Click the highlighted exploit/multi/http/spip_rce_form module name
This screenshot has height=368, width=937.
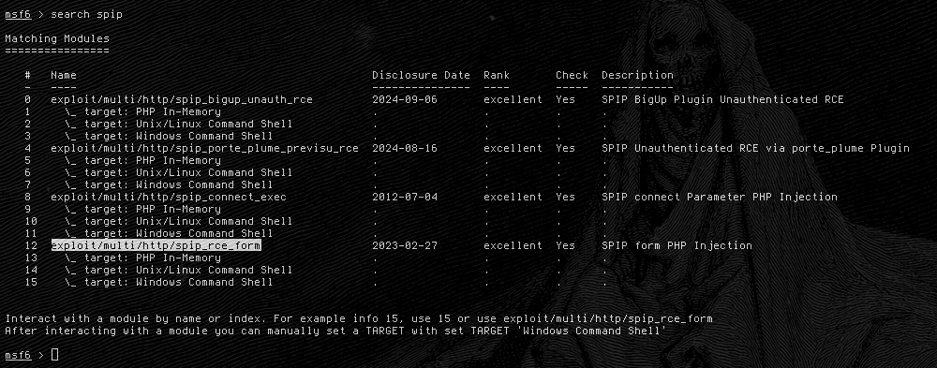point(156,245)
